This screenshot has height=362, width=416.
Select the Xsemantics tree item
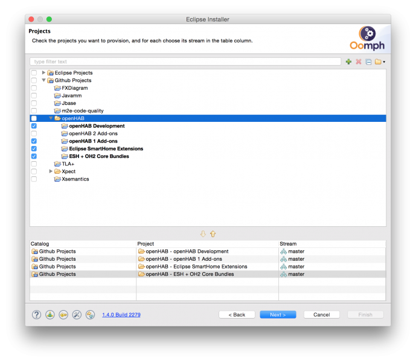[x=75, y=179]
